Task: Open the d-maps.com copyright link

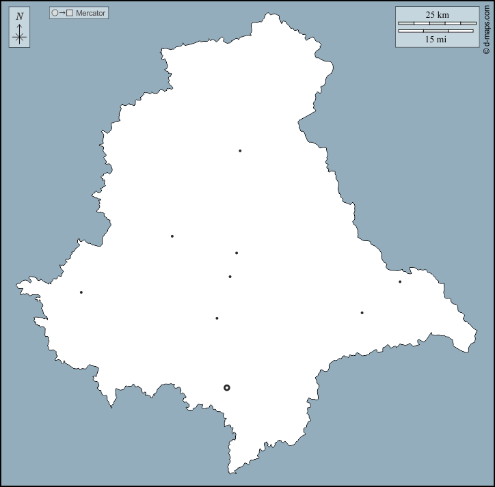Action: [x=486, y=28]
